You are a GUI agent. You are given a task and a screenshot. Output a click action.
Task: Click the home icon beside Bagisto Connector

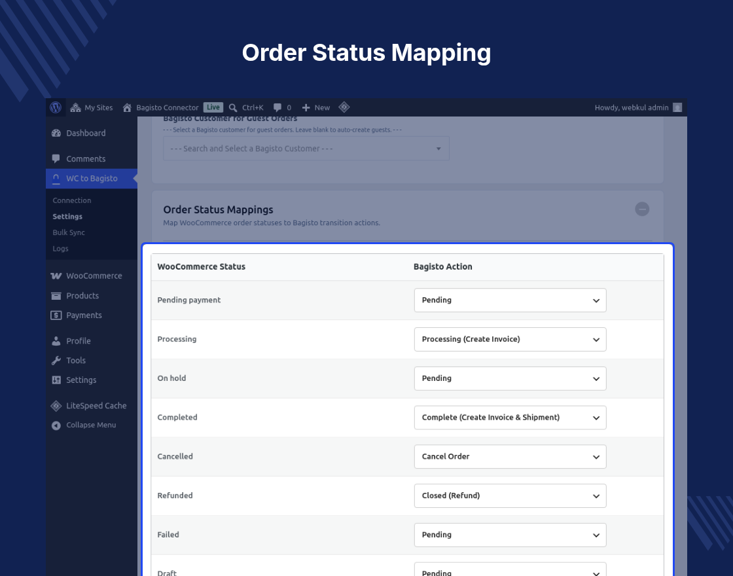point(127,108)
